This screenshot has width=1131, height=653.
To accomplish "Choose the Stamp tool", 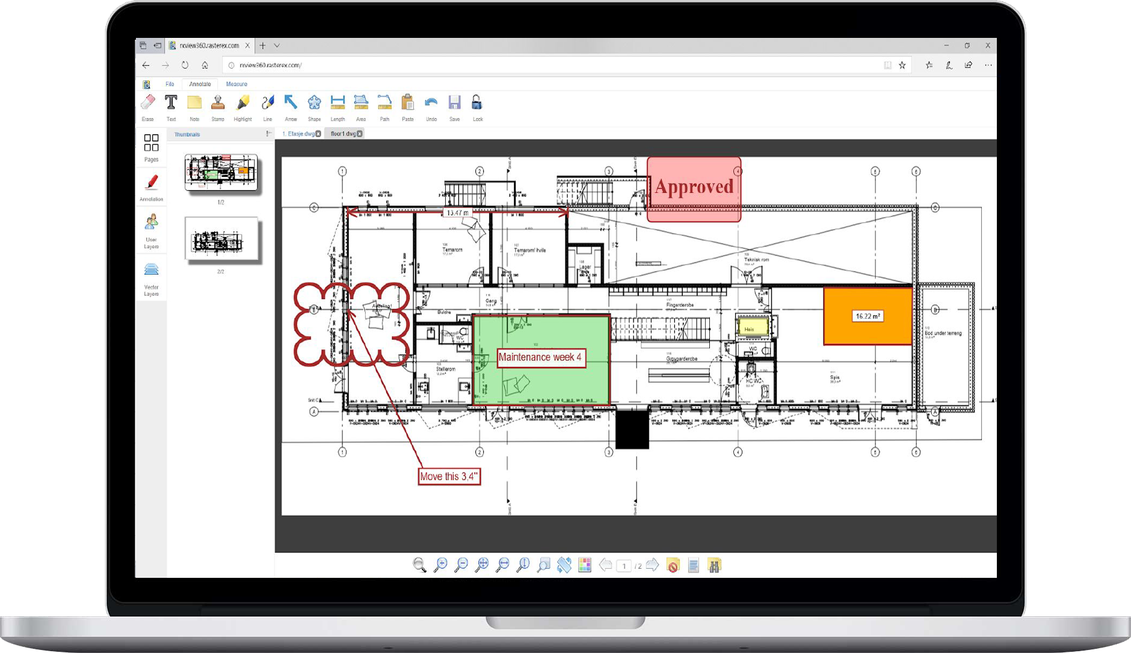I will 218,102.
